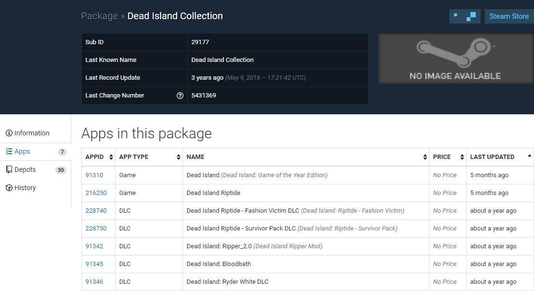Open app ID 216250 link
This screenshot has height=291, width=534.
96,193
